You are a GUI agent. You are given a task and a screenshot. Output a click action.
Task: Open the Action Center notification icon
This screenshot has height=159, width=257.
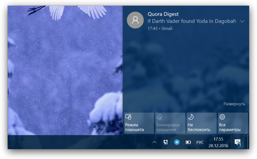tap(238, 142)
